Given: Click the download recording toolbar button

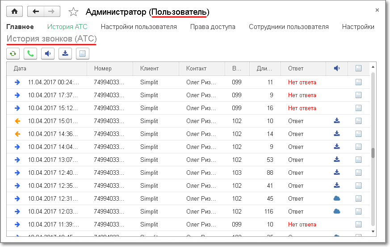Looking at the screenshot, I should point(65,54).
